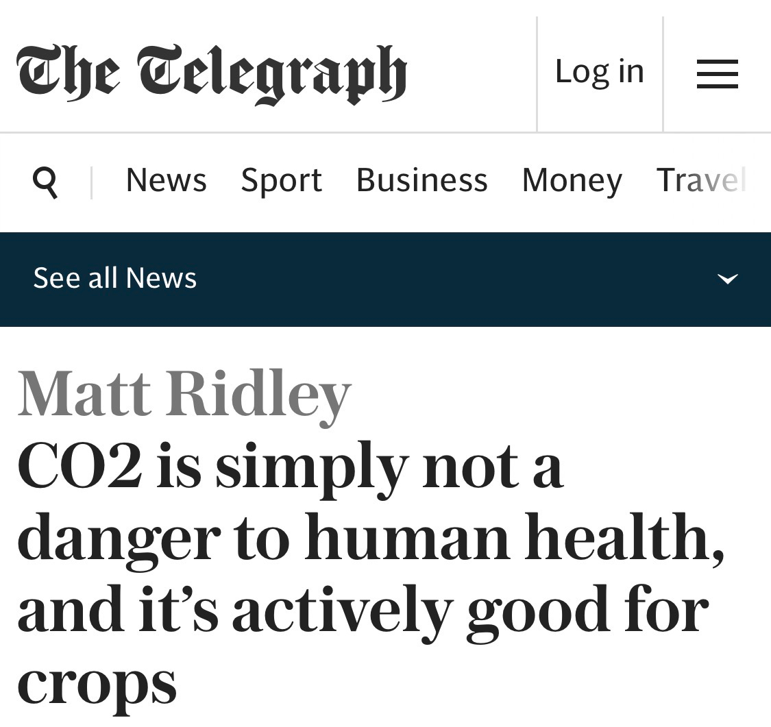Open the Travel section

pos(700,180)
